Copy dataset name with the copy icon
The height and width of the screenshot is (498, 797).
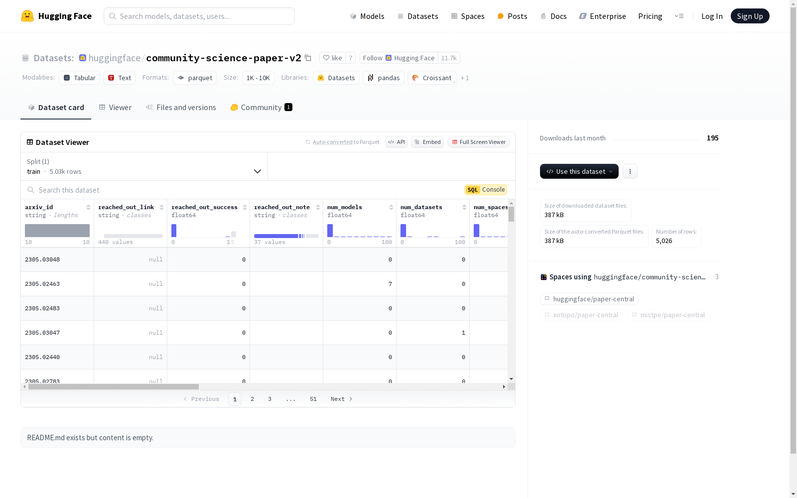[308, 58]
